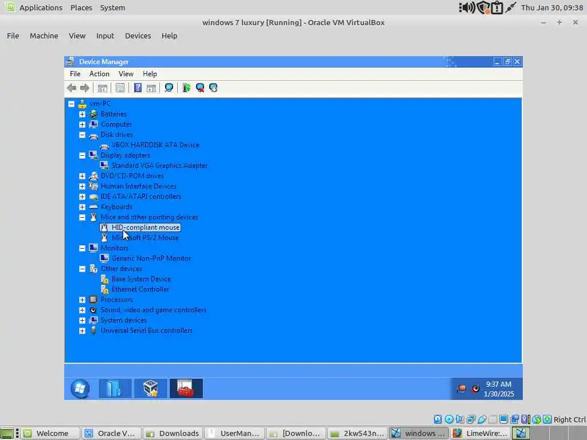
Task: Toggle the console tree pane toolbar icon
Action: tap(102, 88)
